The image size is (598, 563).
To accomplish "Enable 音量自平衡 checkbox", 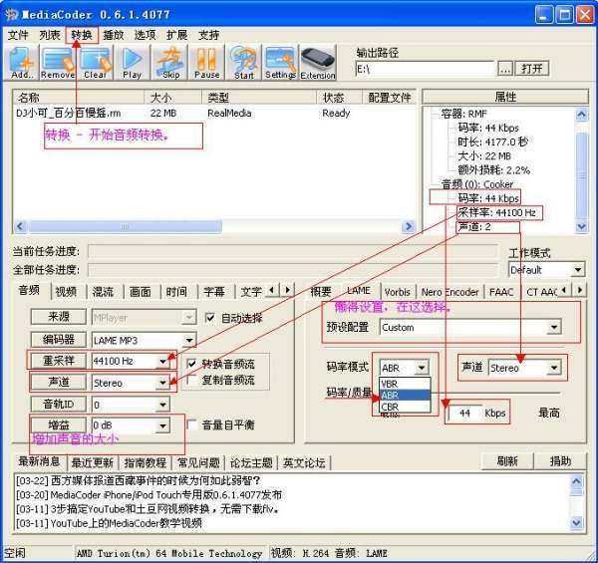I will [x=191, y=424].
